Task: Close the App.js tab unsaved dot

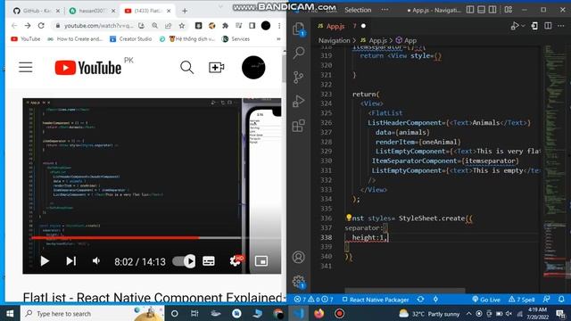Action: pyautogui.click(x=363, y=26)
